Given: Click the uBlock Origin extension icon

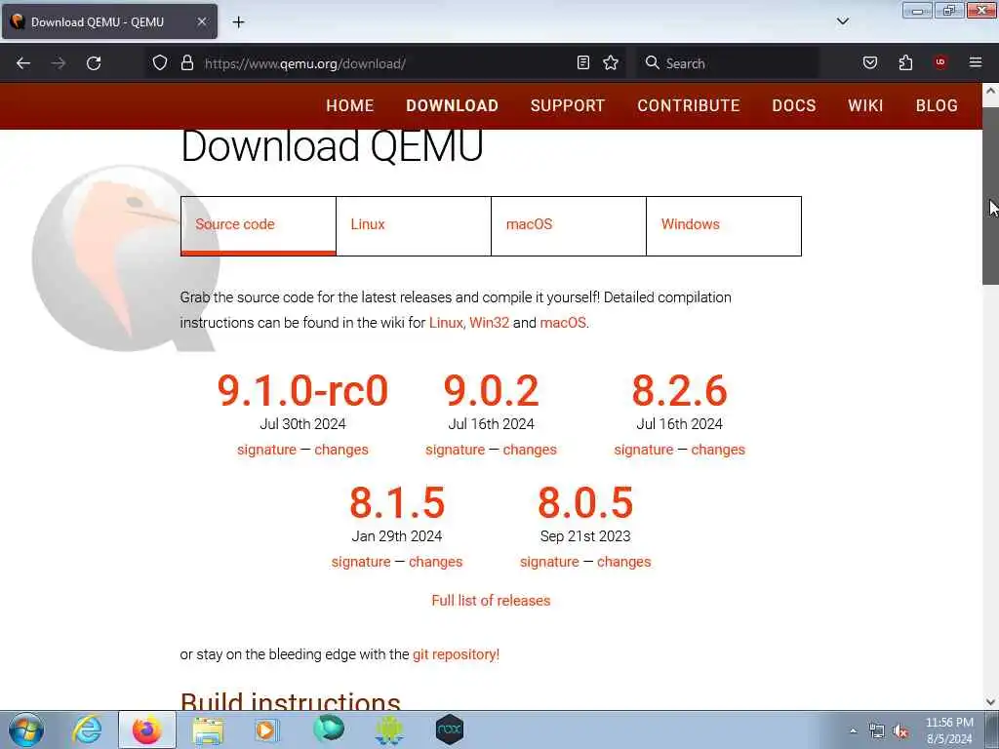Looking at the screenshot, I should point(940,62).
